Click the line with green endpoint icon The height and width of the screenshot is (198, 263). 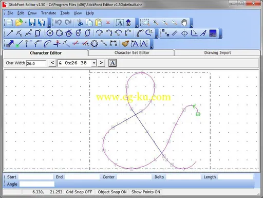(x=19, y=44)
